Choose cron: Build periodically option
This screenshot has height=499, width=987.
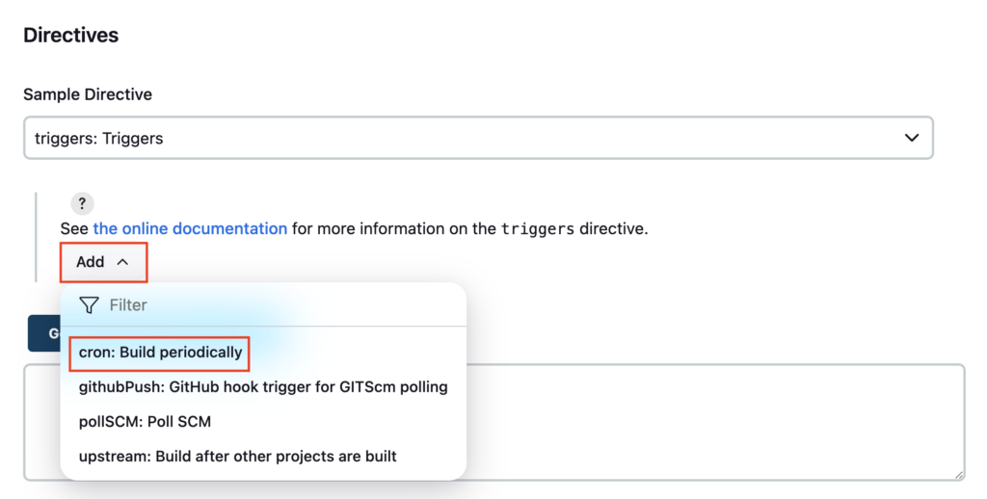[x=160, y=353]
